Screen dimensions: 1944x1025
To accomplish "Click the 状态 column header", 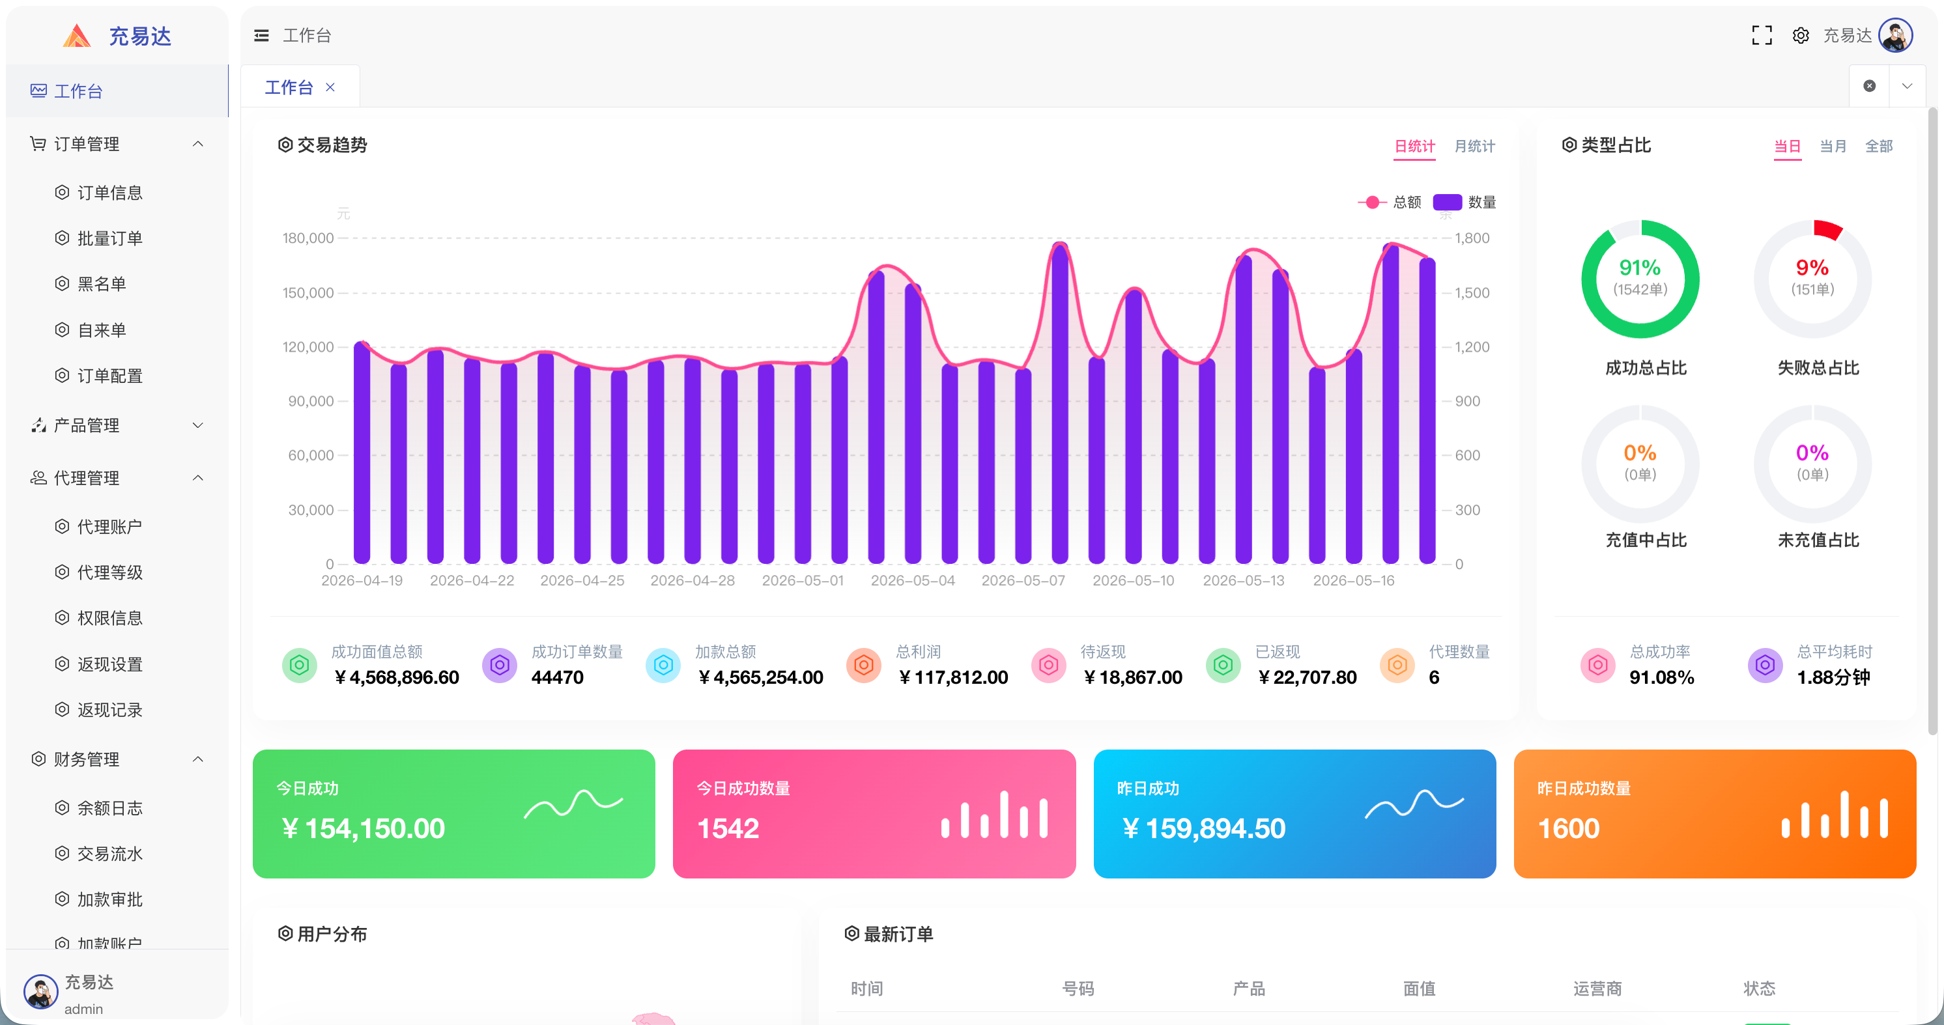I will coord(1759,989).
